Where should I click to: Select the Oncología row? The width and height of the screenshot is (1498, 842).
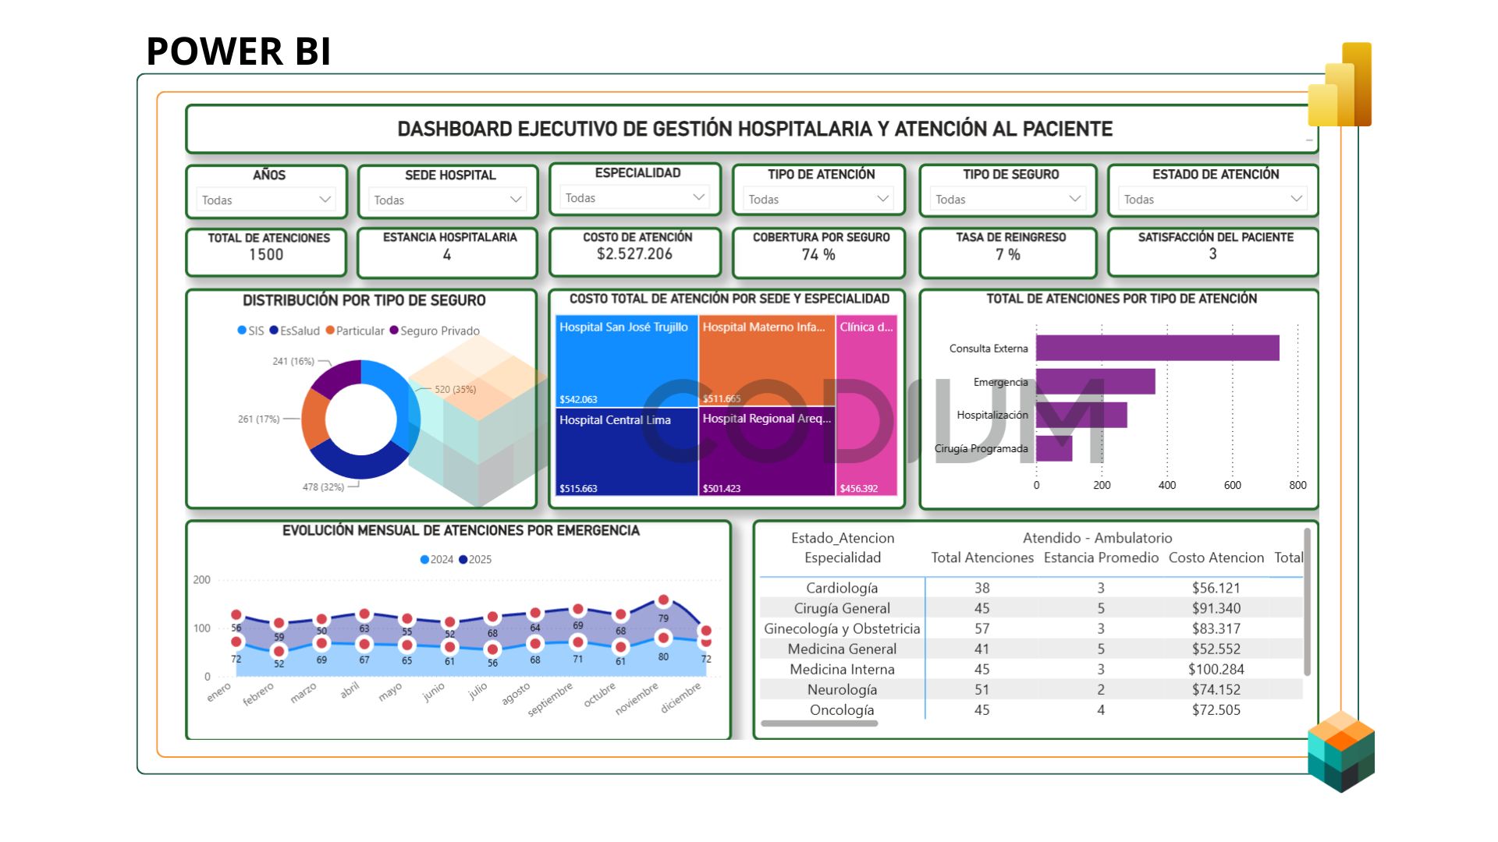[1031, 709]
